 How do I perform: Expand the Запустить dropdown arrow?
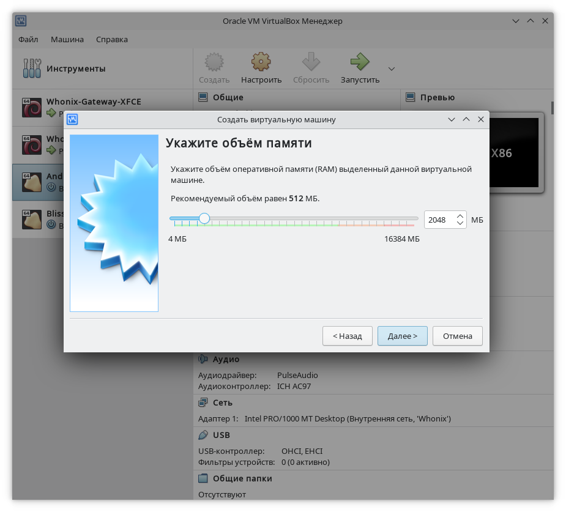(392, 69)
